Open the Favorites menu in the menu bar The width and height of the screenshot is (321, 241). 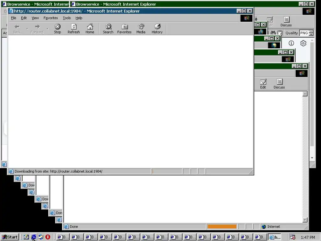(x=50, y=18)
